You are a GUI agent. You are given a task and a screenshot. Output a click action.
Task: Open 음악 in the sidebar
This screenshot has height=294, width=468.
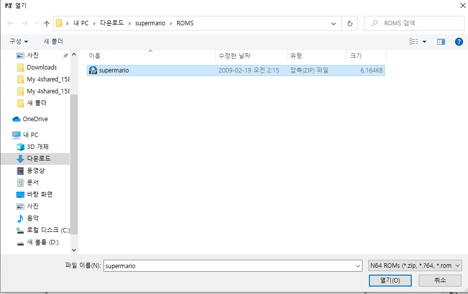coord(32,218)
